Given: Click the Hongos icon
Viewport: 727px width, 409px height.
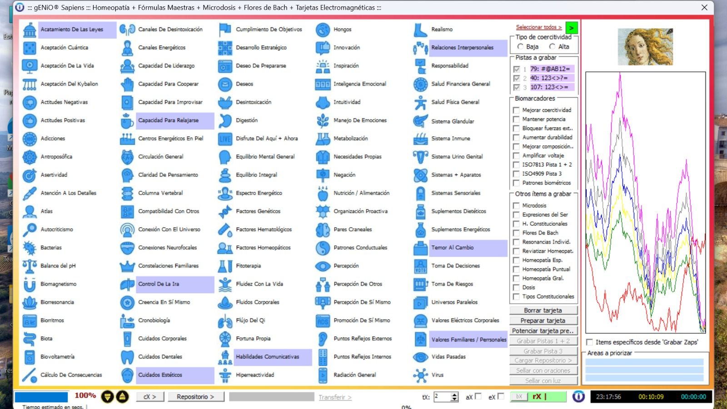Looking at the screenshot, I should [x=323, y=30].
